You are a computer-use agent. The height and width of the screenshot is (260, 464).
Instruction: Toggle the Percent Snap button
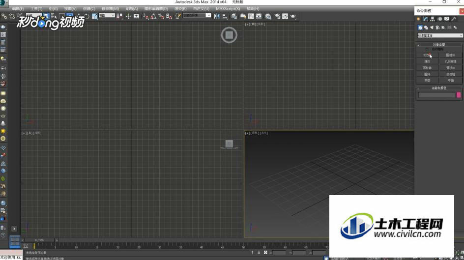[161, 16]
